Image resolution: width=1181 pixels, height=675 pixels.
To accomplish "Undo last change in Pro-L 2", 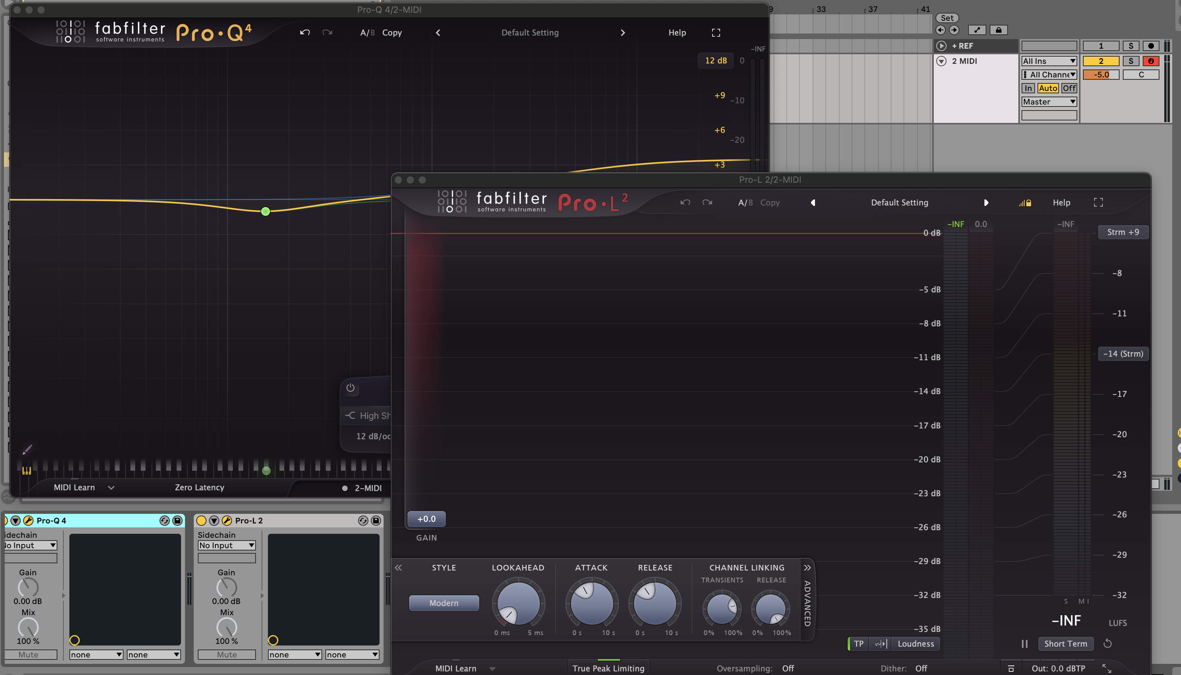I will [685, 203].
